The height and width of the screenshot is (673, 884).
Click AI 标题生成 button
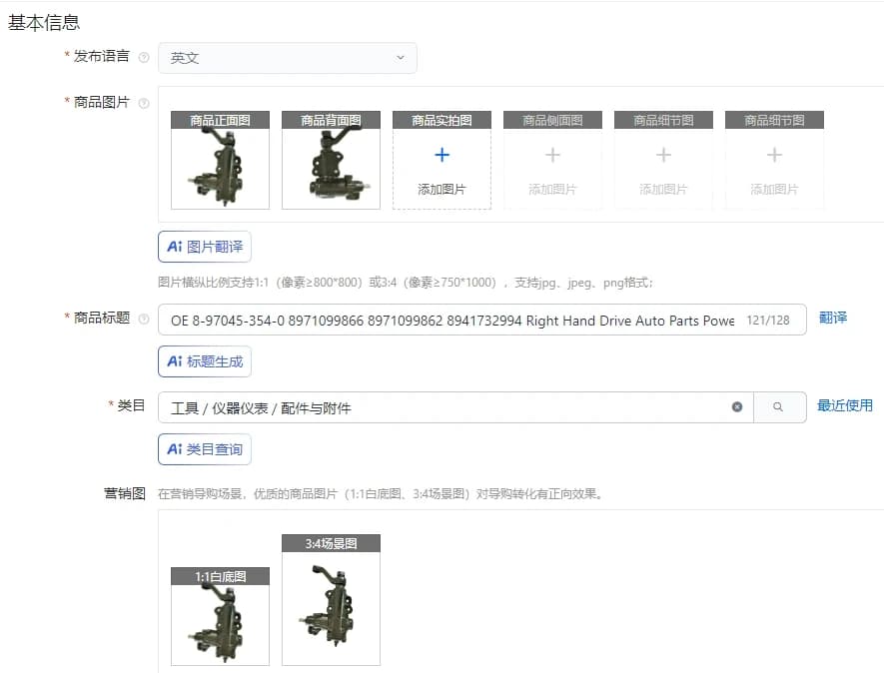[205, 361]
